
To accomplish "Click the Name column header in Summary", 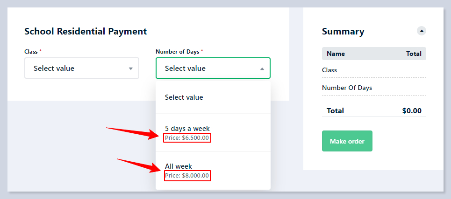I will pos(336,54).
